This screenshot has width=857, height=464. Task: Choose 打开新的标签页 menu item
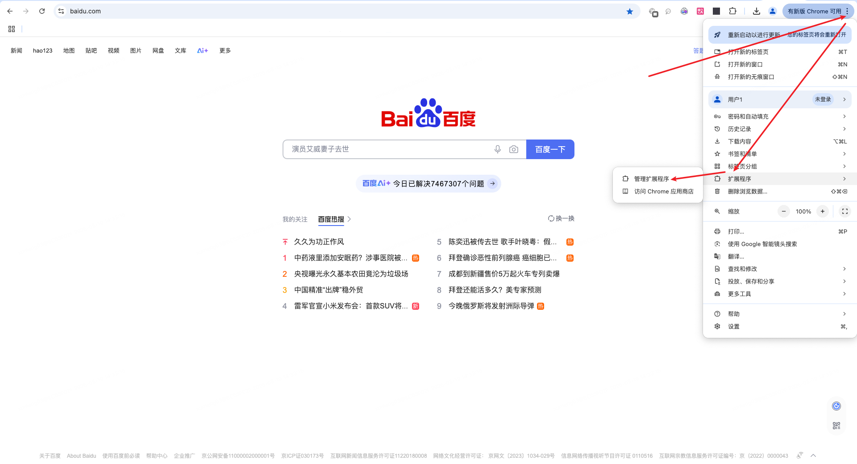(x=780, y=52)
